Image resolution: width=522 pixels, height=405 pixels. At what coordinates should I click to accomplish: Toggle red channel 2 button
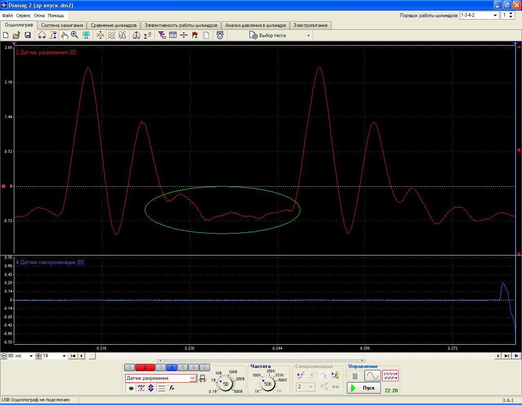coord(145,368)
